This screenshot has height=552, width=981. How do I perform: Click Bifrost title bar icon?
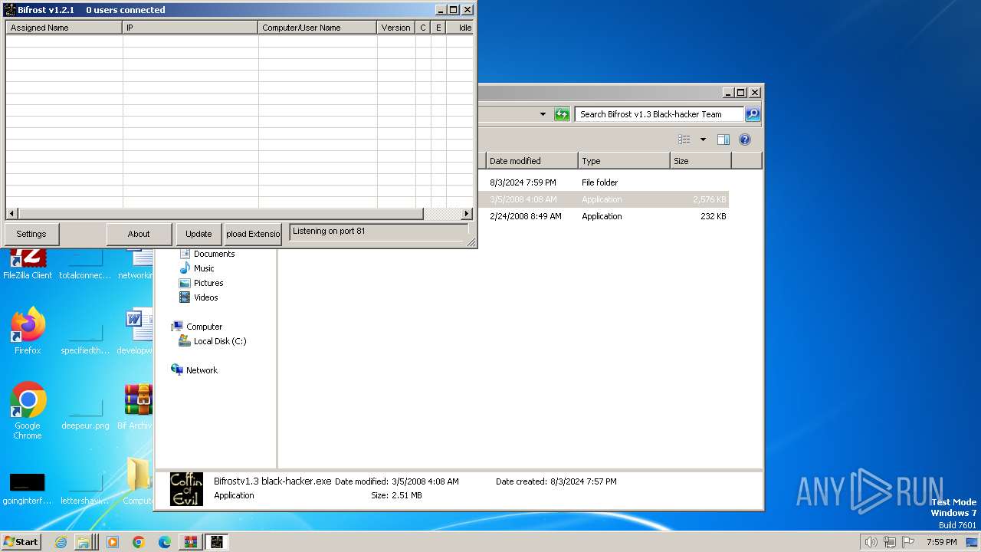(9, 10)
